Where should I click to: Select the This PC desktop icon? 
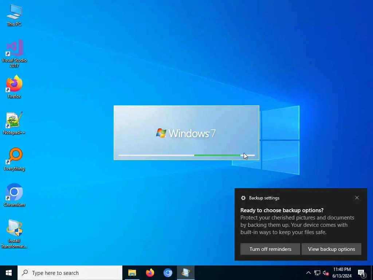14,15
